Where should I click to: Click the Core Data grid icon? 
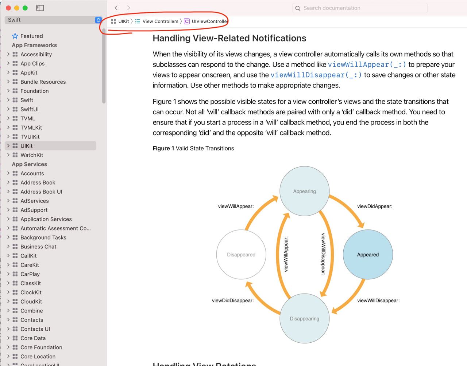click(x=15, y=338)
